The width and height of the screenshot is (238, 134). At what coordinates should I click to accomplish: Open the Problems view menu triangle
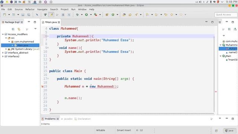tap(220, 118)
